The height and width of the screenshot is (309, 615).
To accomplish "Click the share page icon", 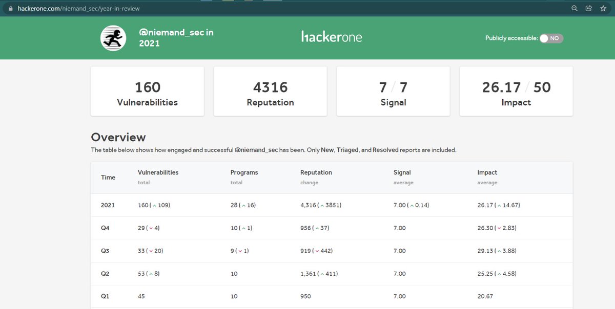I will [x=589, y=8].
